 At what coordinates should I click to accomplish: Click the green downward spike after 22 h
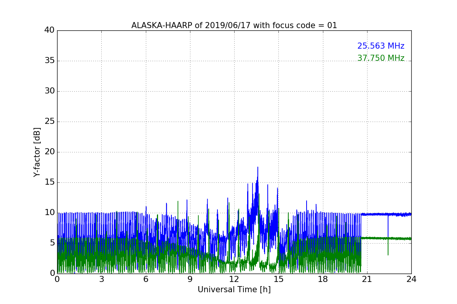tap(388, 247)
